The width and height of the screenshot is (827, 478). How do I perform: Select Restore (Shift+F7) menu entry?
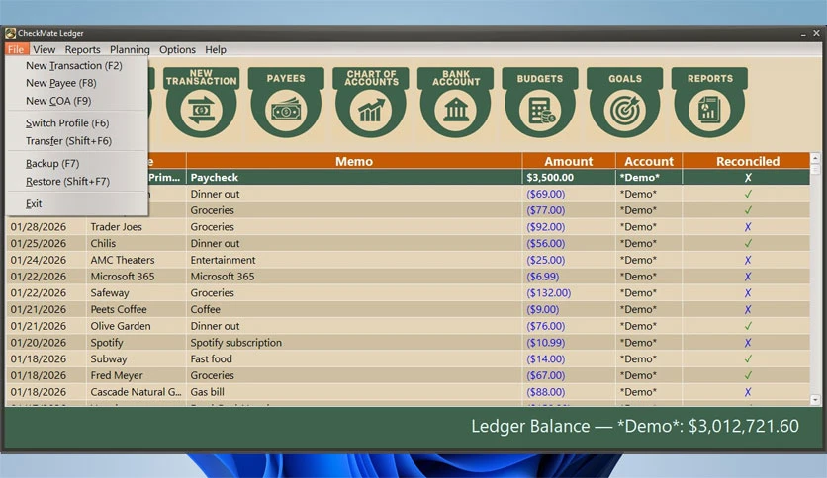point(77,182)
